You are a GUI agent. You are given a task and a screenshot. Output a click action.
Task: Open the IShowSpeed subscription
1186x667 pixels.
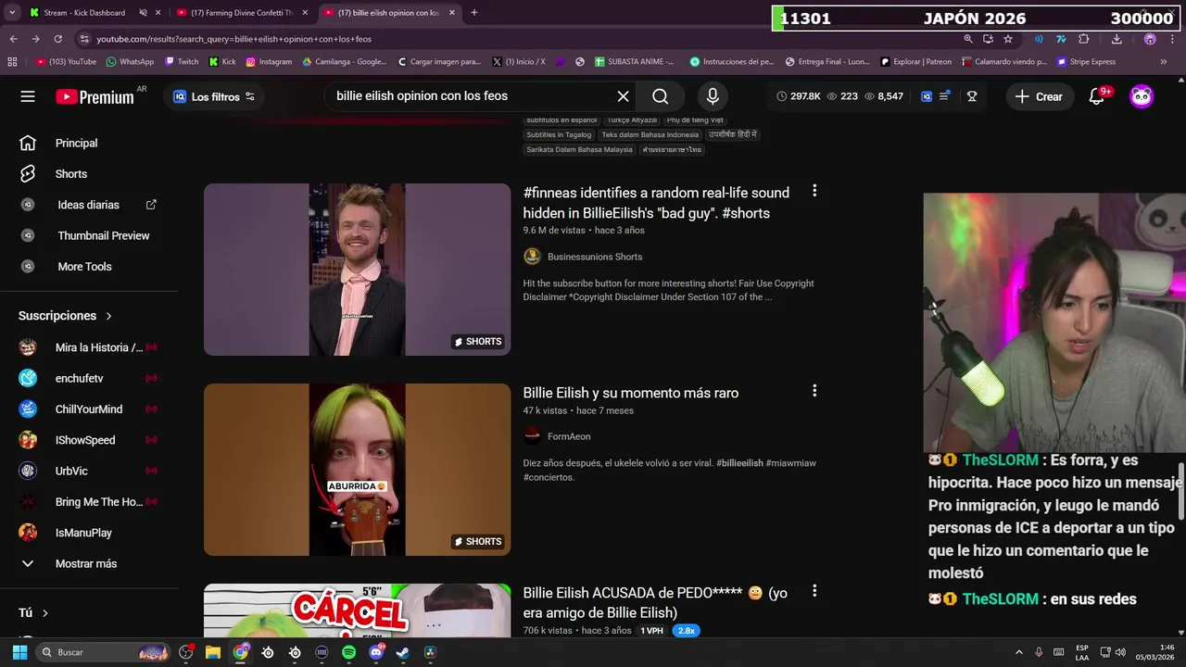coord(89,440)
